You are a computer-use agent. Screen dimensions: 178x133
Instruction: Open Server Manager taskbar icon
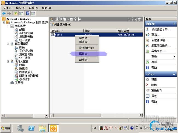point(21,128)
